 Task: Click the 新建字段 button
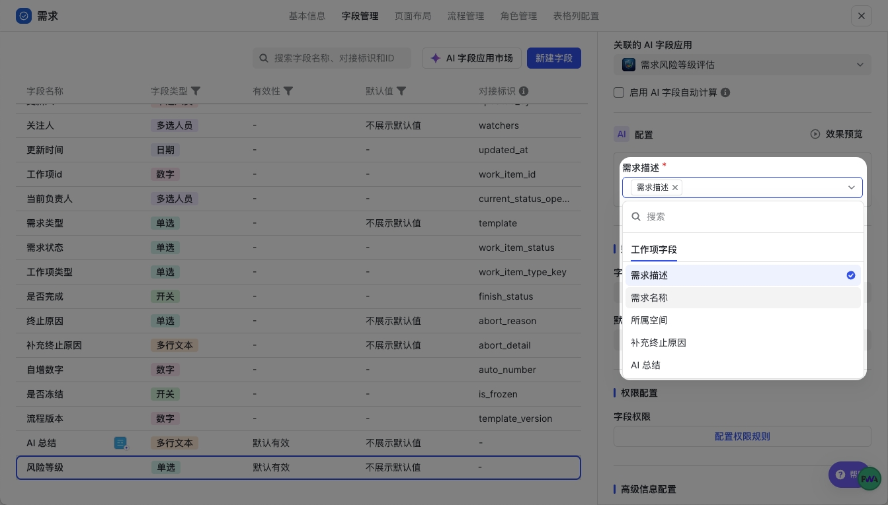(x=554, y=58)
